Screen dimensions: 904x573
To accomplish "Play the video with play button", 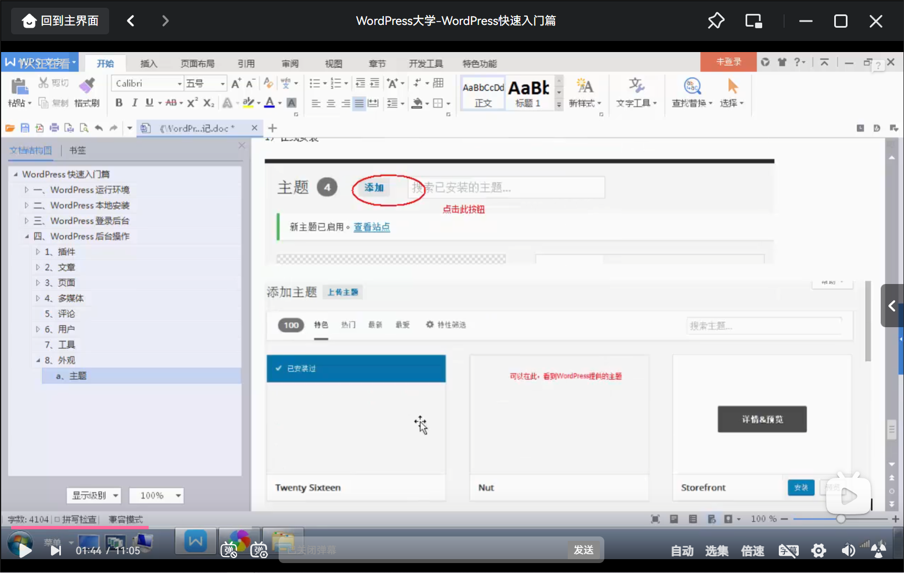I will [x=25, y=550].
